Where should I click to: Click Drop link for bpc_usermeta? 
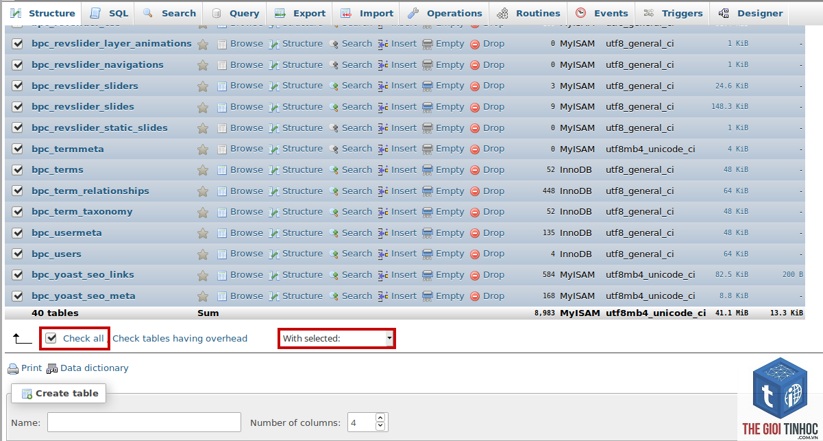[493, 233]
